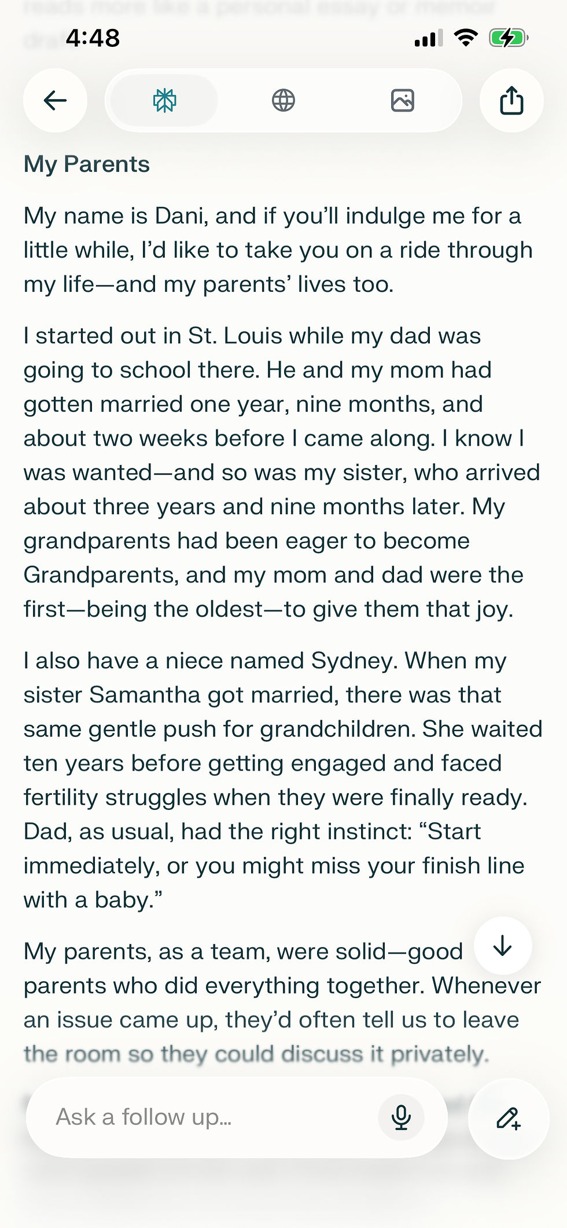The width and height of the screenshot is (567, 1228).
Task: Tap the cellular signal bars
Action: click(428, 38)
